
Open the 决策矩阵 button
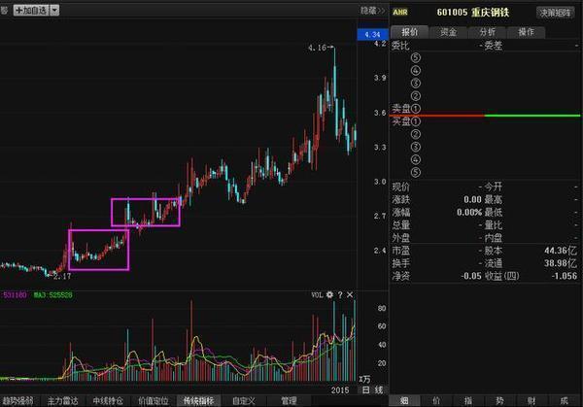[555, 13]
